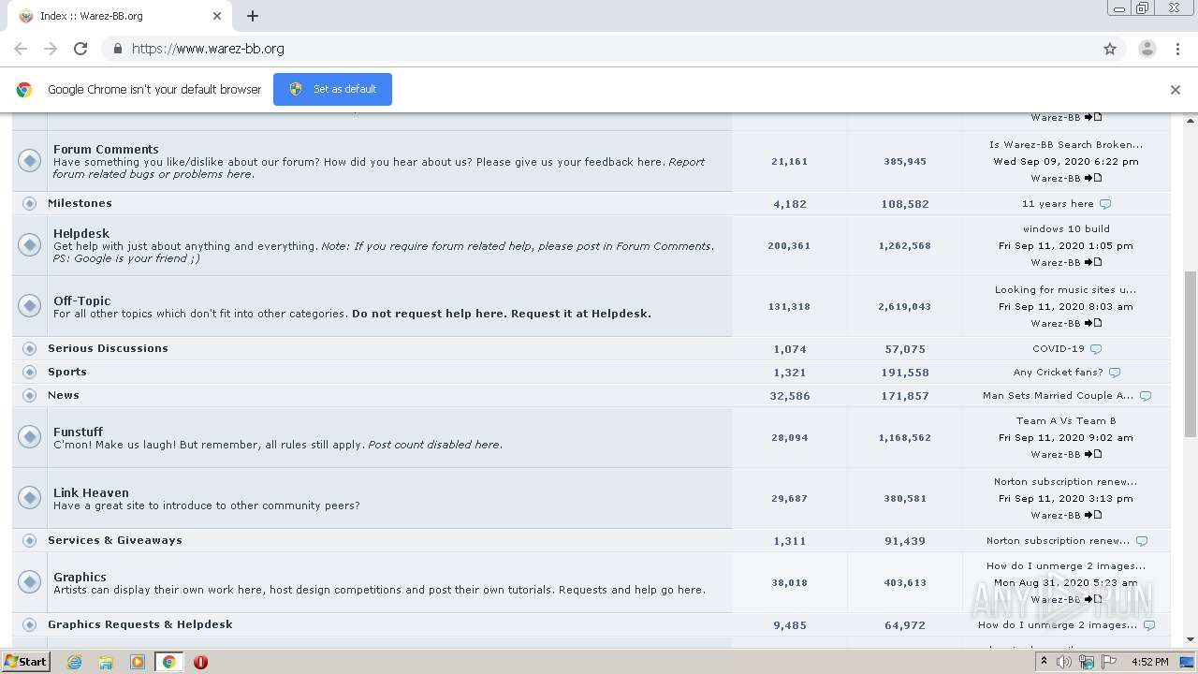Screen dimensions: 1198x674
Task: Open Graphics Requests & Helpdesk subforum
Action: (140, 624)
